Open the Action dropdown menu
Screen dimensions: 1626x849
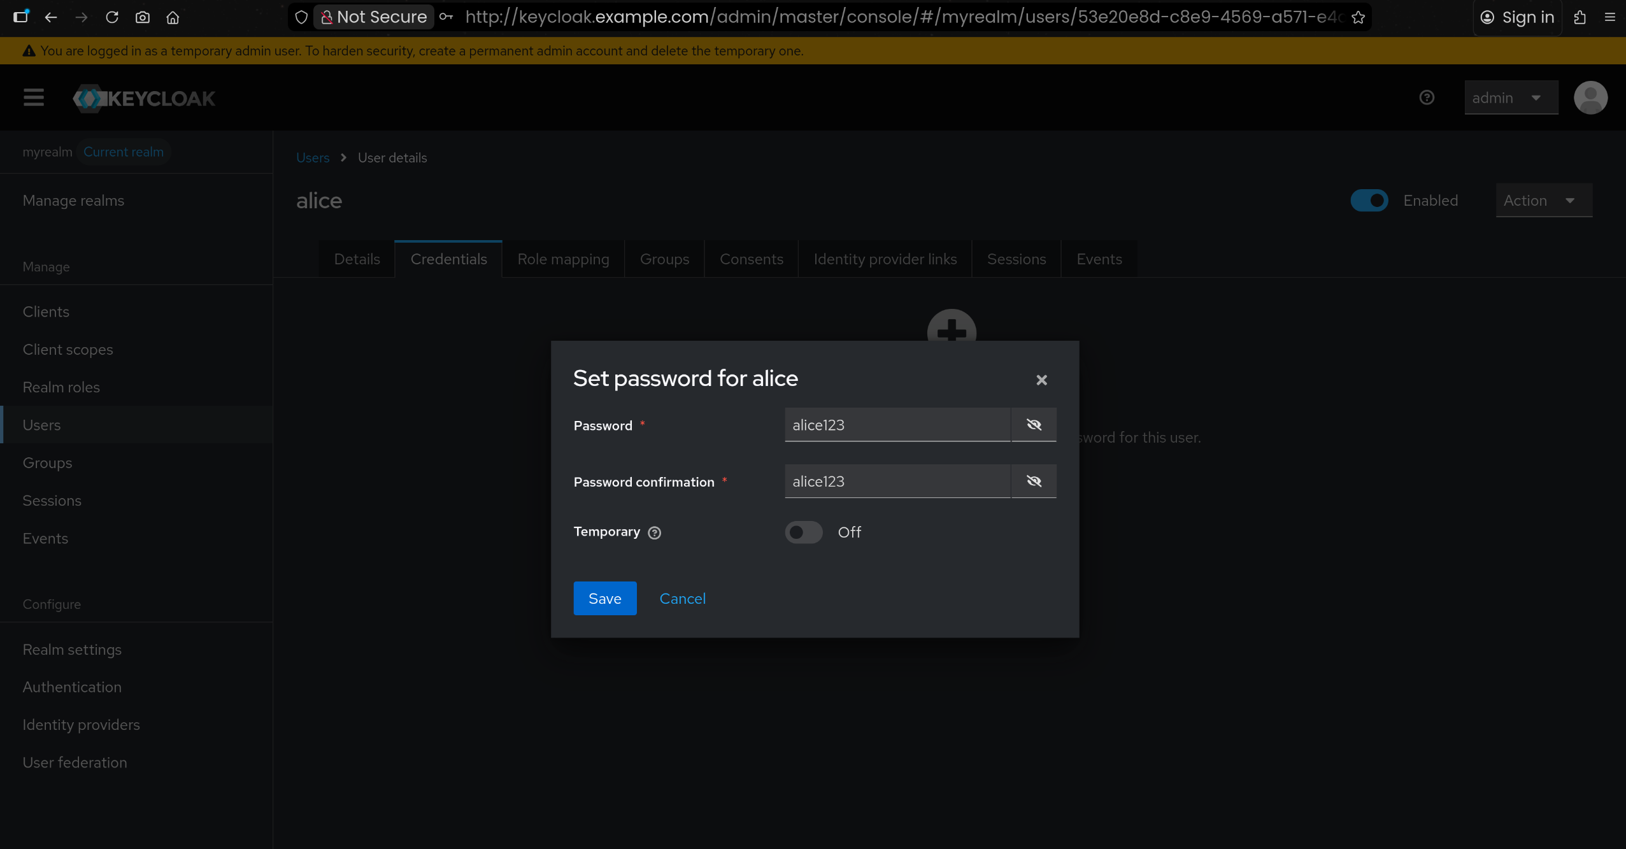click(x=1543, y=201)
